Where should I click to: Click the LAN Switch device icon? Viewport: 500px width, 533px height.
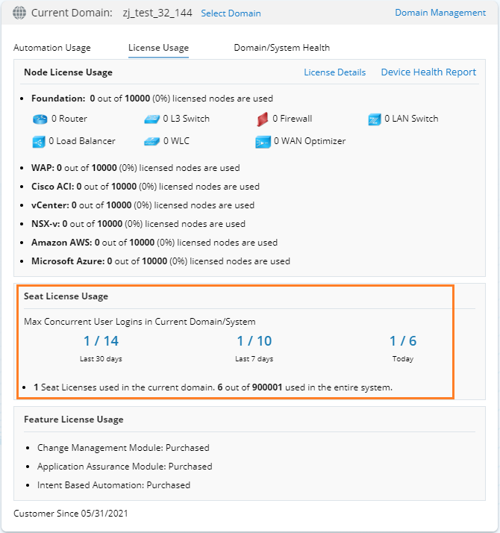pyautogui.click(x=375, y=119)
